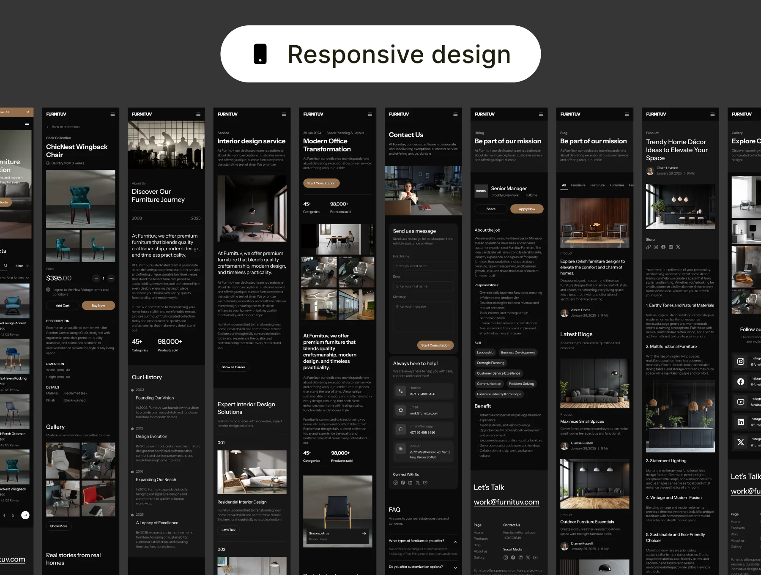Click the large Instagram tile on Gallery screen
761x575 pixels.
741,361
